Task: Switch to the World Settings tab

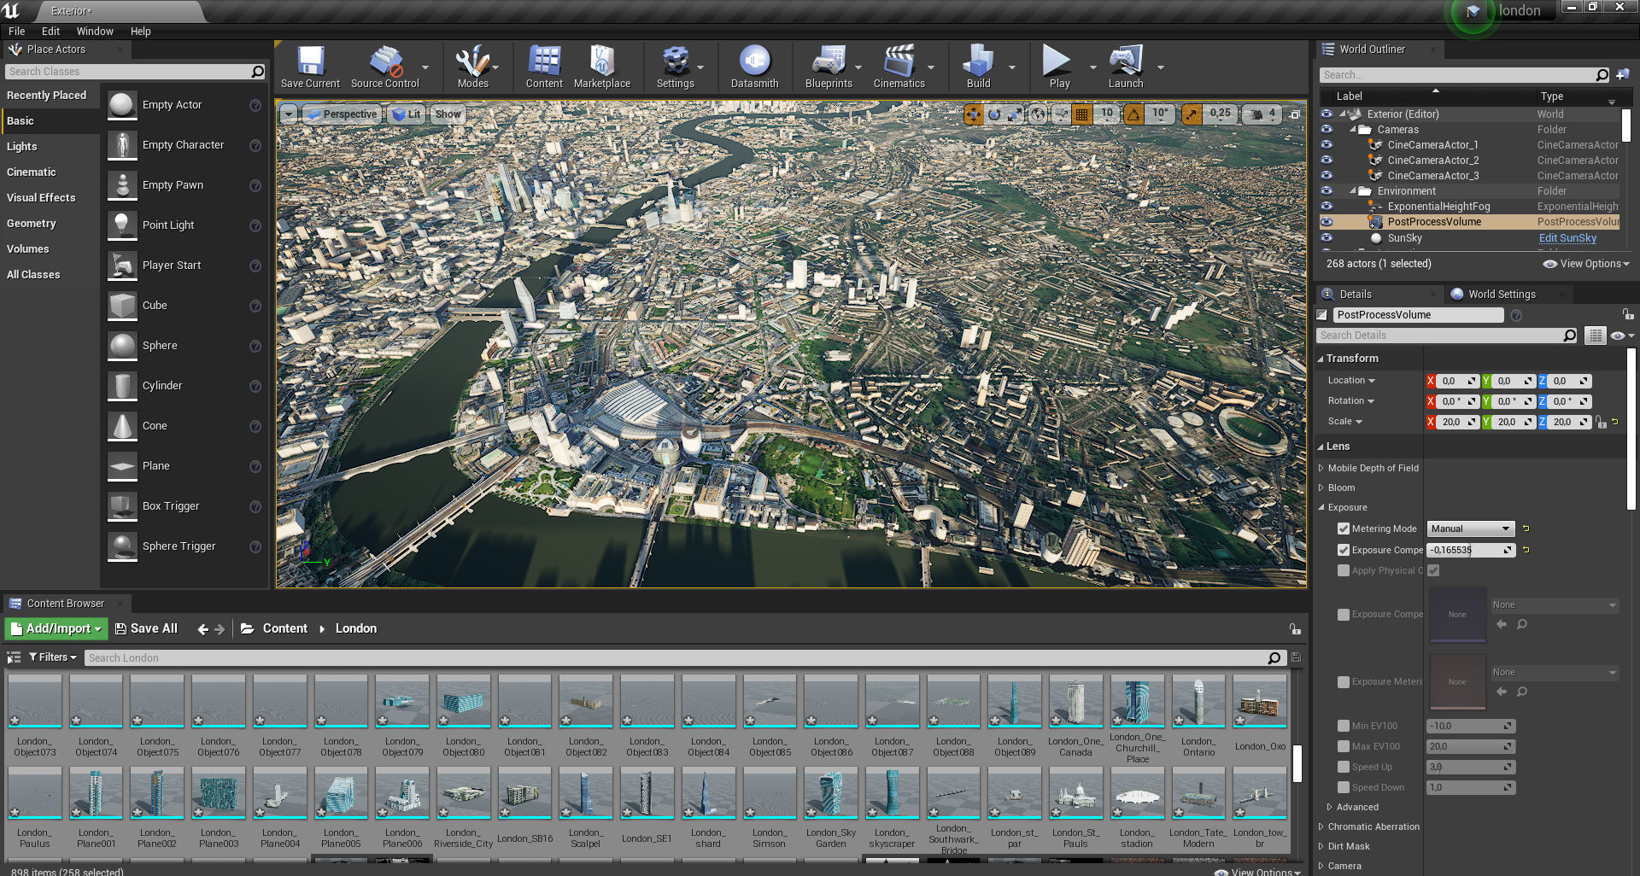Action: (1502, 295)
